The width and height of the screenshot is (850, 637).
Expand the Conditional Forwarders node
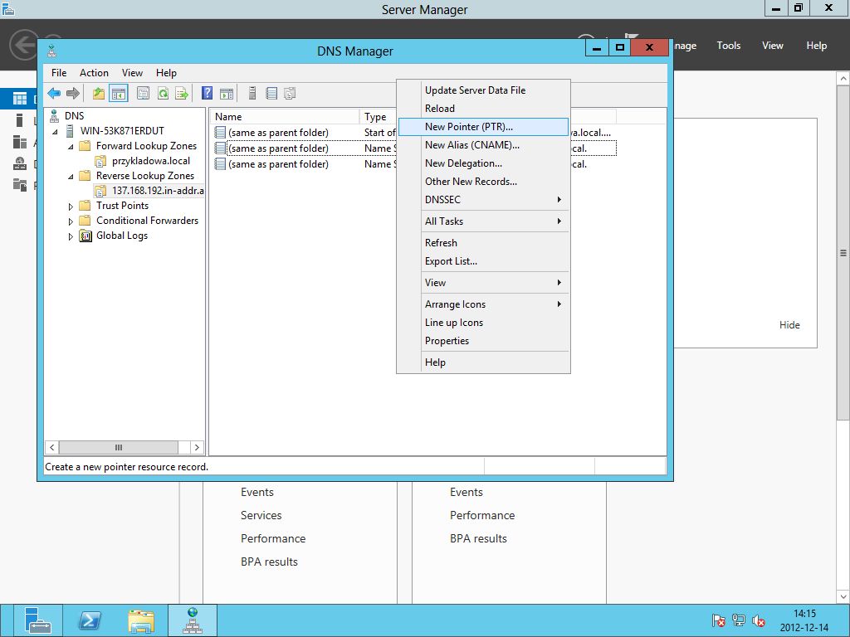coord(71,221)
